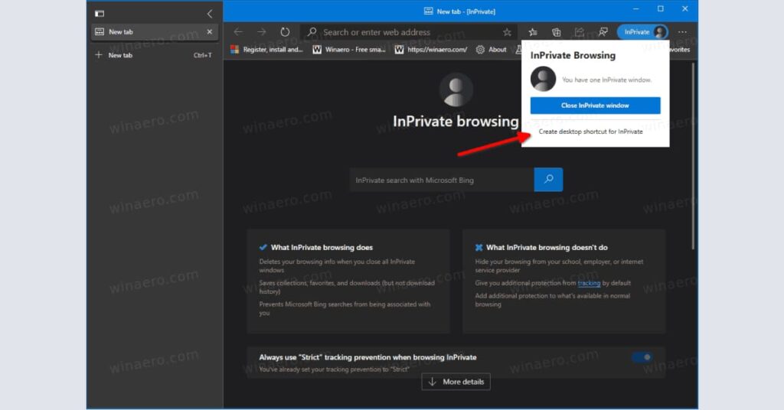Click the Back navigation arrow

(238, 32)
